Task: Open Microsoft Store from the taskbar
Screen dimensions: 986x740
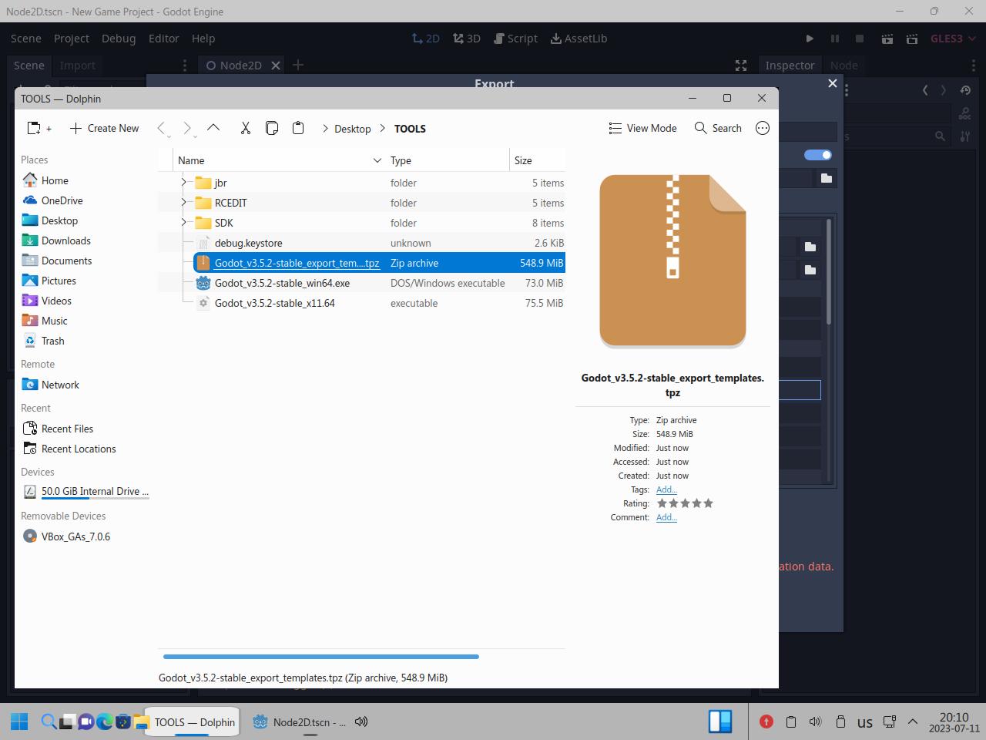Action: pos(122,721)
